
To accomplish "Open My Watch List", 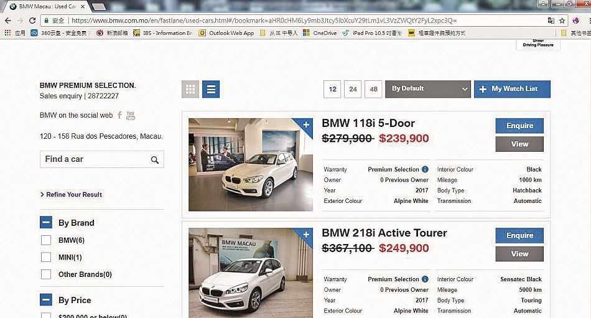I will (512, 89).
